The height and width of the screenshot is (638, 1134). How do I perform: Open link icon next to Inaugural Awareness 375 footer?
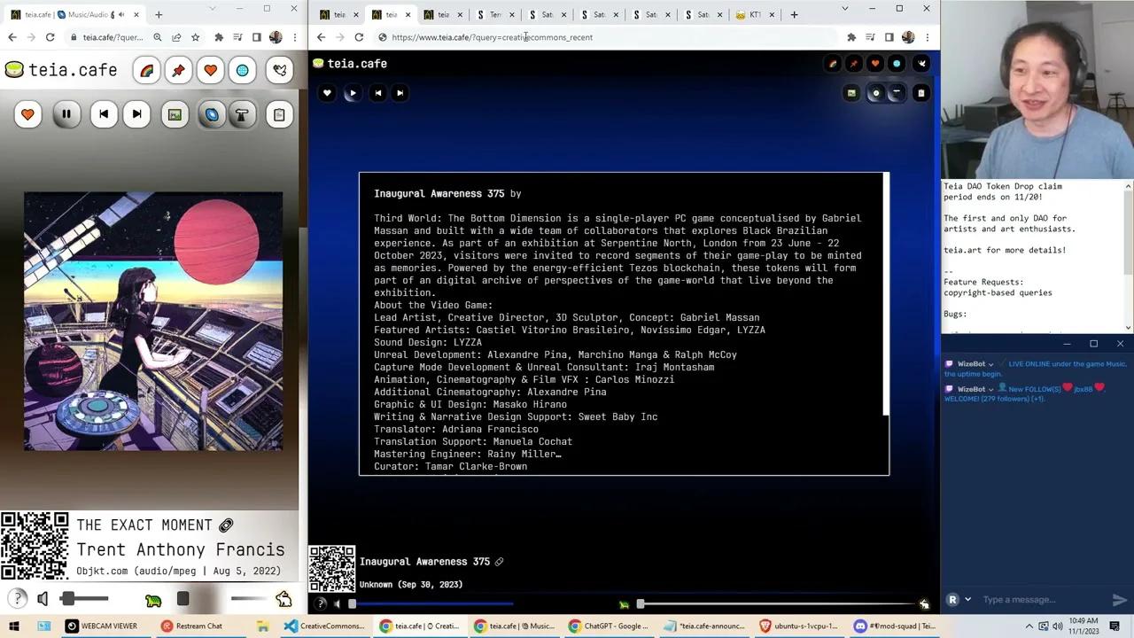499,562
